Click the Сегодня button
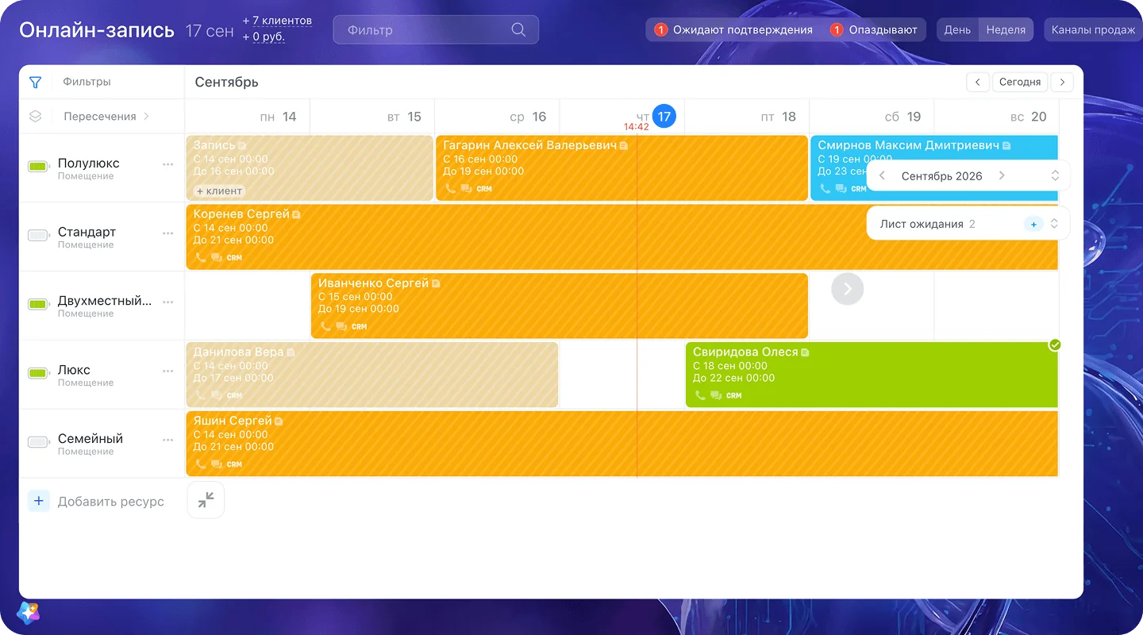1143x635 pixels. (x=1020, y=82)
